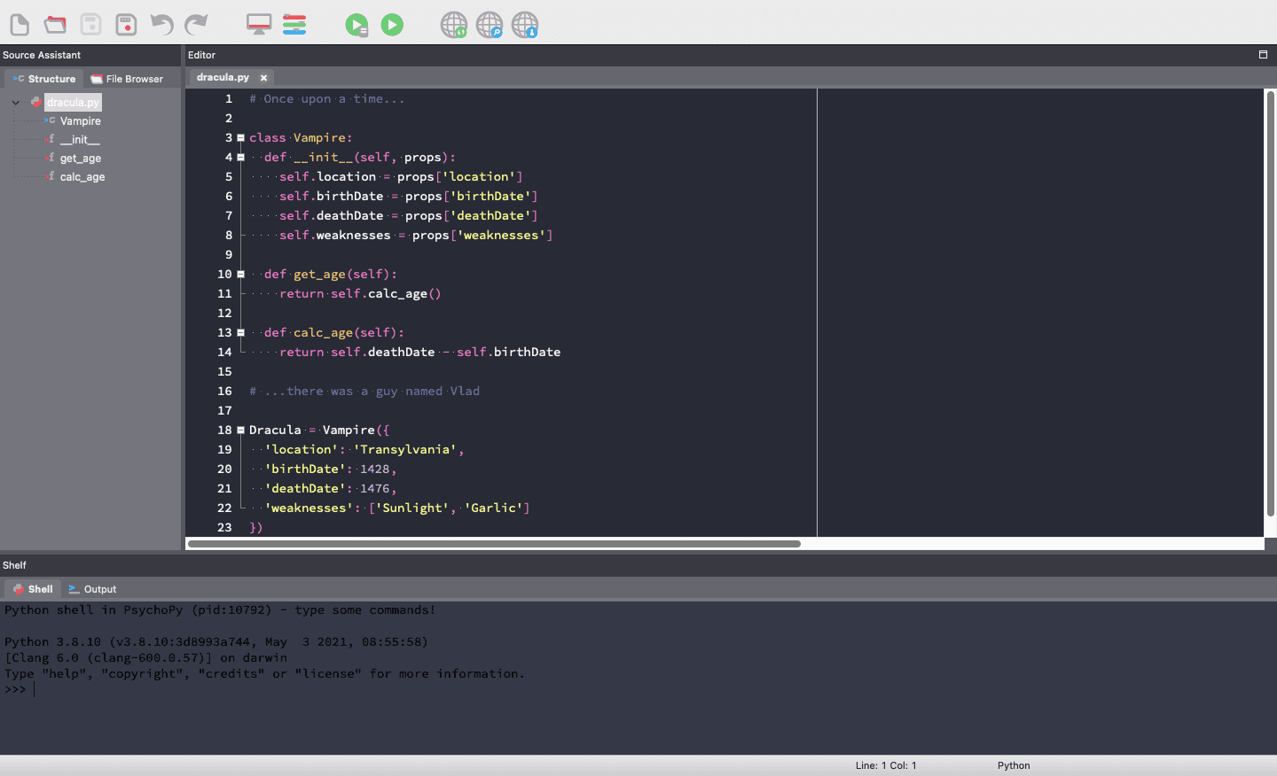Open the Monitor Center
The width and height of the screenshot is (1277, 776).
coord(259,25)
